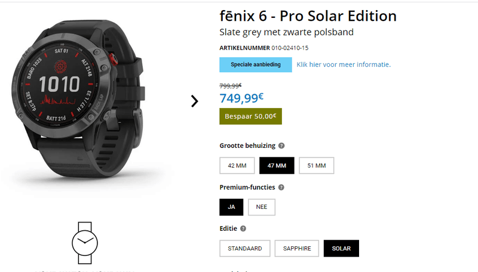Screen dimensions: 478x272
Task: Choose NEE for Premium-functies
Action: [262, 207]
